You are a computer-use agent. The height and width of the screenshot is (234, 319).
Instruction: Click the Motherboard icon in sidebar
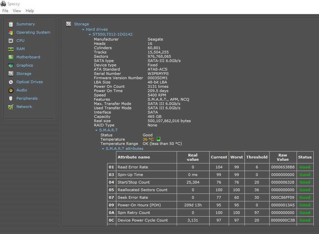(11, 57)
